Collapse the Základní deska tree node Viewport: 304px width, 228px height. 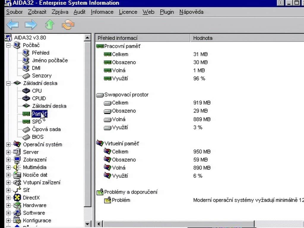point(8,83)
